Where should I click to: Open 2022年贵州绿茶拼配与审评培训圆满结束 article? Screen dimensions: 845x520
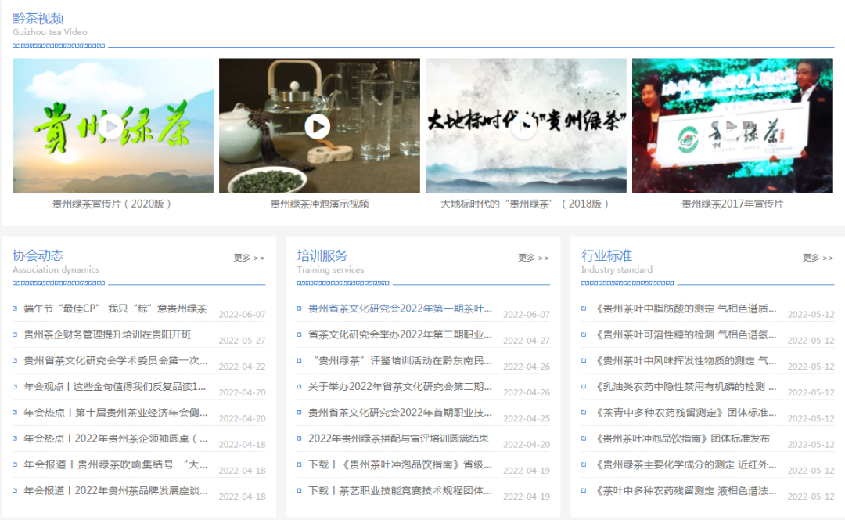399,438
